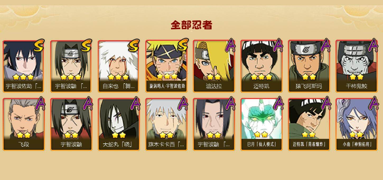This screenshot has height=180, width=383.
Task: Open the 旗木卡卡西 Kakashi card
Action: pos(166,124)
